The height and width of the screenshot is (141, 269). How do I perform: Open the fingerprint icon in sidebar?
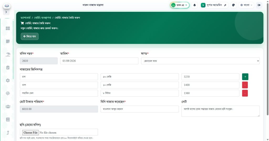point(8,93)
